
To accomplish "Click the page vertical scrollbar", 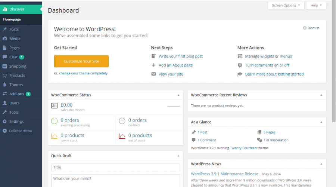I will pyautogui.click(x=333, y=56).
